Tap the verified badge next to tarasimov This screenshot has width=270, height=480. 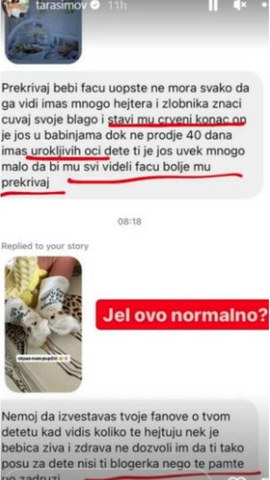pyautogui.click(x=96, y=5)
